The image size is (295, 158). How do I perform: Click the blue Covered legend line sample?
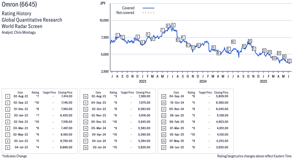click(148, 8)
